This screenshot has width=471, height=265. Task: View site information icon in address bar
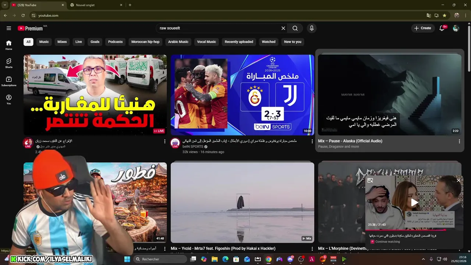[33, 15]
